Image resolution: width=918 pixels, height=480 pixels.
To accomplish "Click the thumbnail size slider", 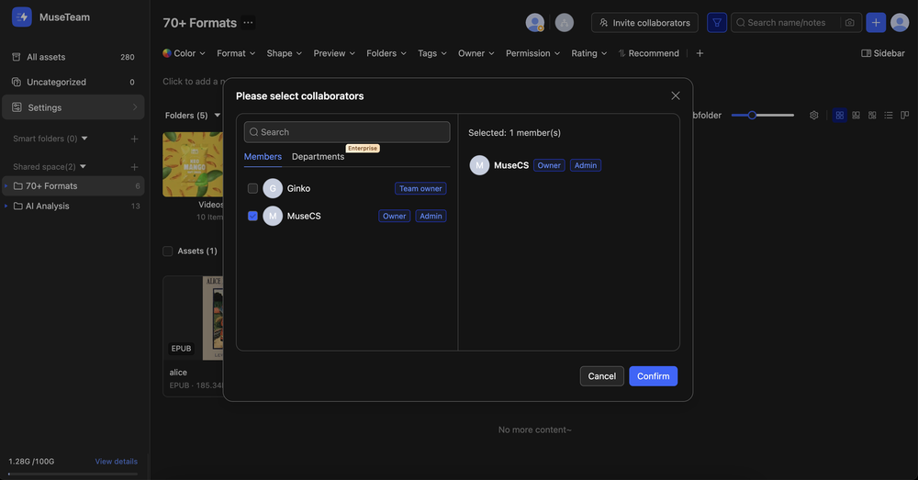I will point(762,116).
